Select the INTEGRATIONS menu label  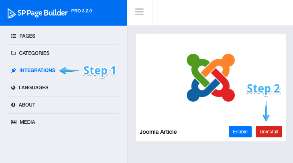[x=37, y=70]
